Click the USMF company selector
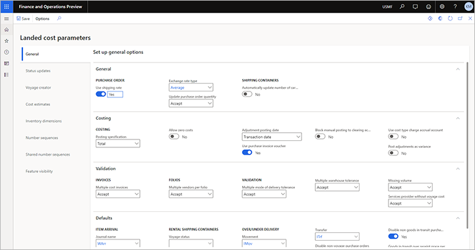The height and width of the screenshot is (250, 475). coord(387,7)
